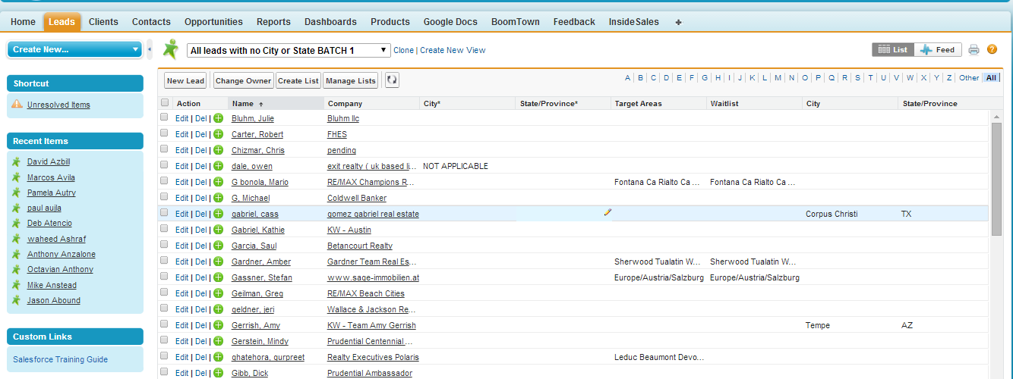Click the plus tab to view all tabs

678,22
